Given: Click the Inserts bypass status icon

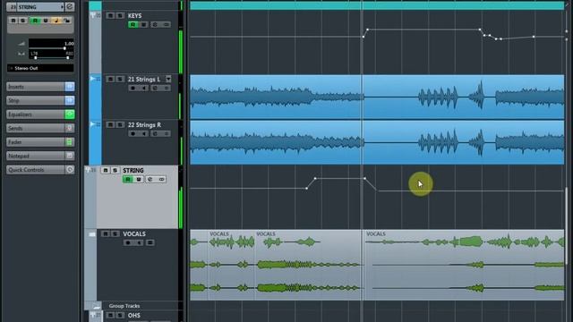Looking at the screenshot, I should pyautogui.click(x=70, y=87).
